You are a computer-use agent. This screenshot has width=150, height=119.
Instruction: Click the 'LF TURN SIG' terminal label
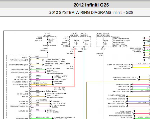(x=24, y=104)
